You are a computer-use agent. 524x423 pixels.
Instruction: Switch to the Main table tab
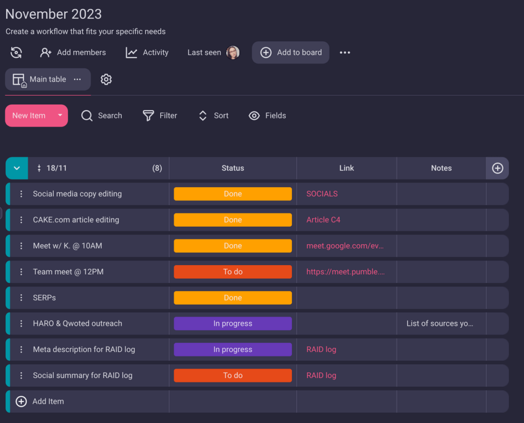coord(48,79)
